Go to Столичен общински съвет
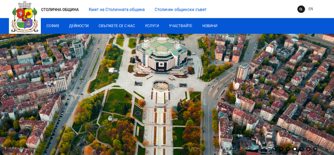Image resolution: width=334 pixels, height=155 pixels. pos(181,9)
